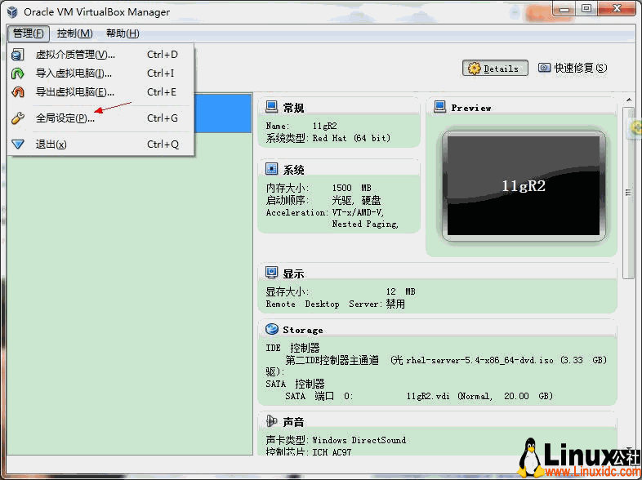Click the orange export appliance icon
This screenshot has width=642, height=480.
(18, 92)
